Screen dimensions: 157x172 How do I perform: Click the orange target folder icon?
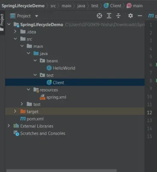click(23, 111)
